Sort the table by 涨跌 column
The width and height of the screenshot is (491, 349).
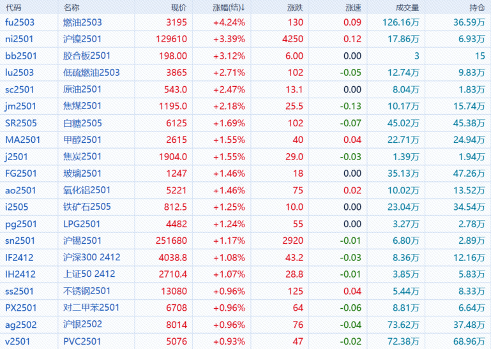click(295, 8)
